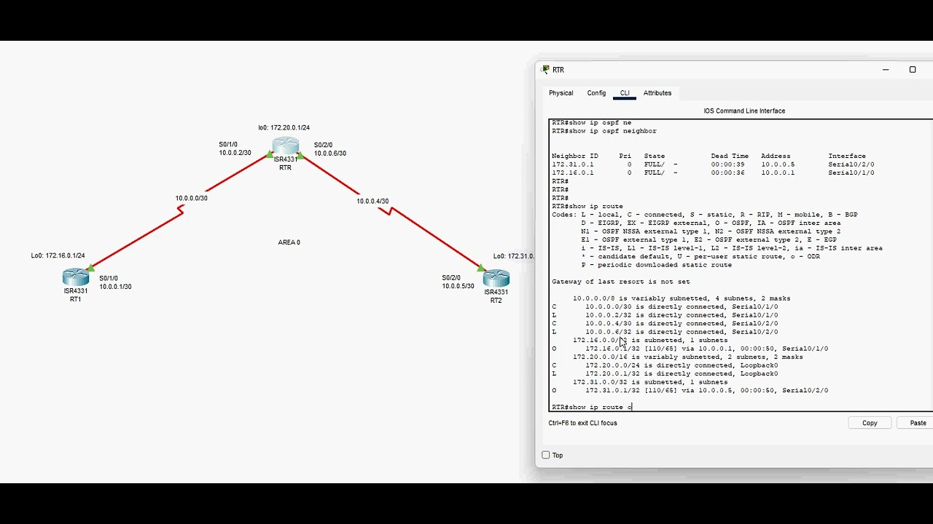This screenshot has width=933, height=524.
Task: Click Gateway of last resort line
Action: pyautogui.click(x=621, y=282)
